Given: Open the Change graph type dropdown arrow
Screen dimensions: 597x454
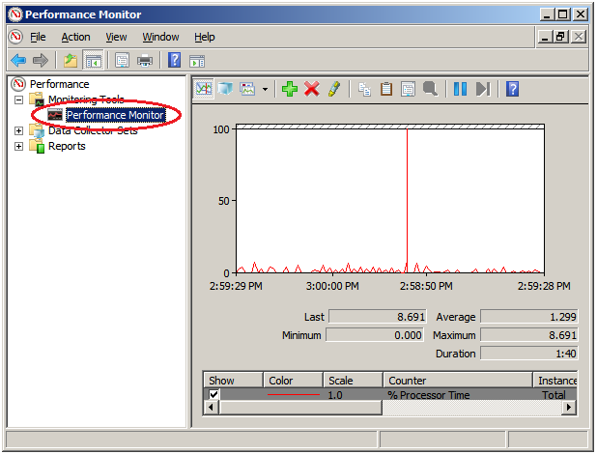Looking at the screenshot, I should (x=265, y=89).
